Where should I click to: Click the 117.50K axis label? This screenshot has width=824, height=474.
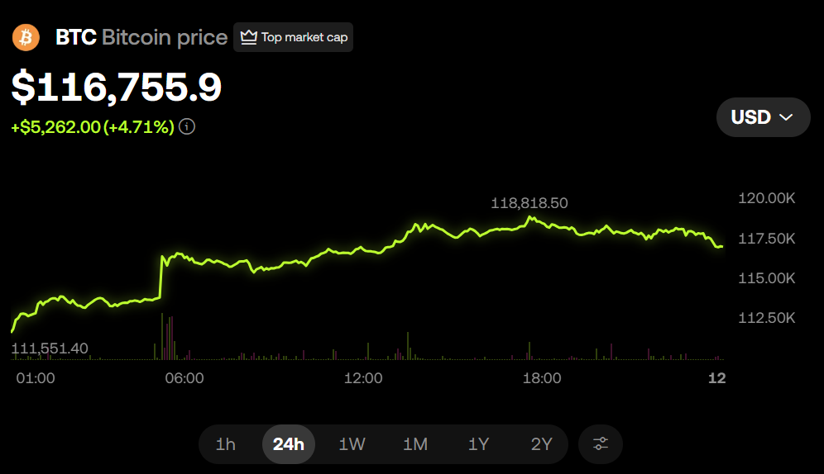pyautogui.click(x=767, y=239)
